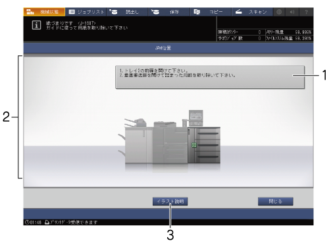Click the 閉じる close button

(276, 202)
